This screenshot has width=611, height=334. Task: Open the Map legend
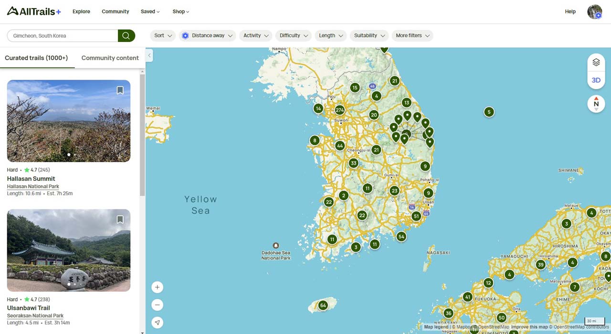(x=436, y=327)
